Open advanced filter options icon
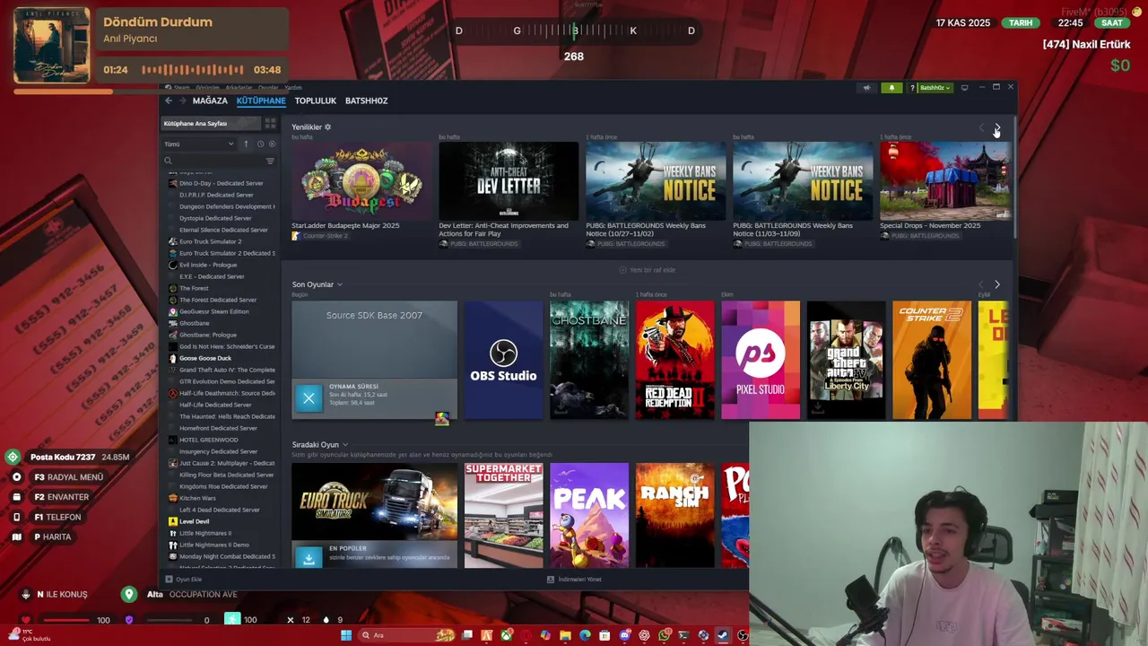This screenshot has width=1148, height=646. tap(270, 161)
